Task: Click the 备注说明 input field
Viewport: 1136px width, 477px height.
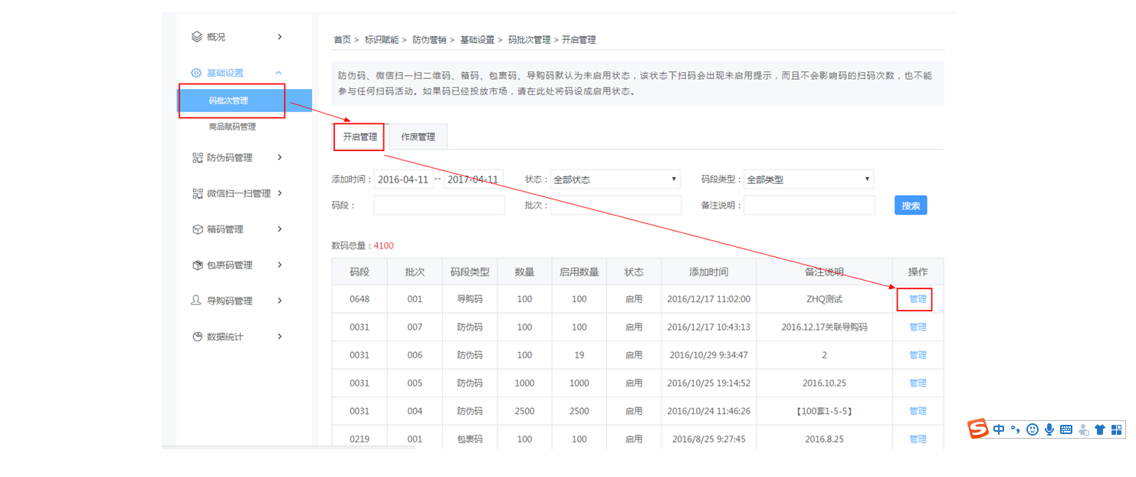Action: pyautogui.click(x=809, y=206)
